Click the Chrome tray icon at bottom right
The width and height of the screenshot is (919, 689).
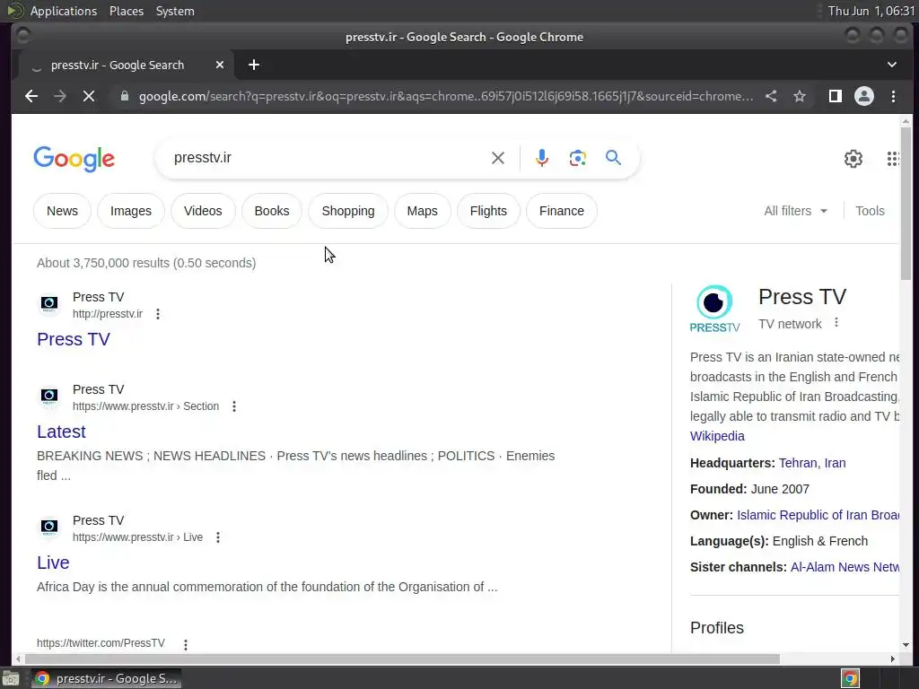click(850, 678)
